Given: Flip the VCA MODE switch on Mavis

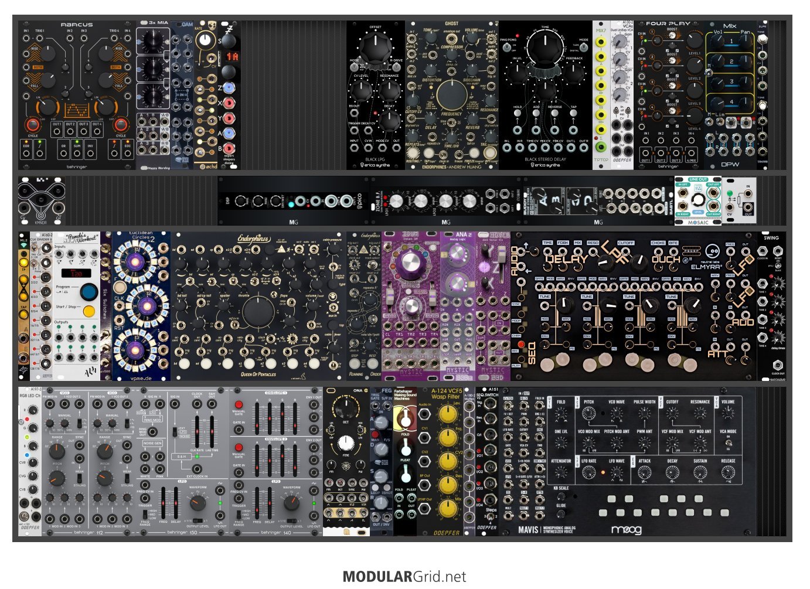Looking at the screenshot, I should pyautogui.click(x=728, y=443).
